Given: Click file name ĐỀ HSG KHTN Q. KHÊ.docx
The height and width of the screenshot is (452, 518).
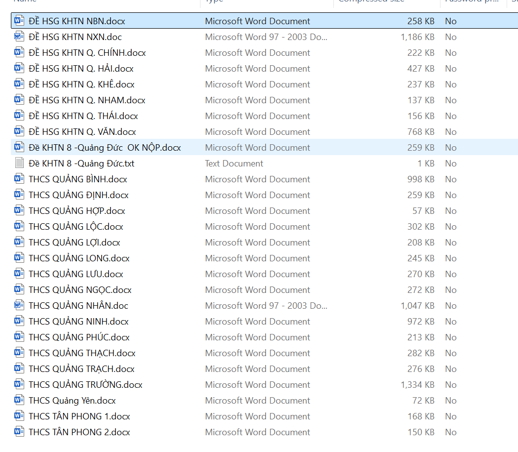Looking at the screenshot, I should tap(81, 84).
